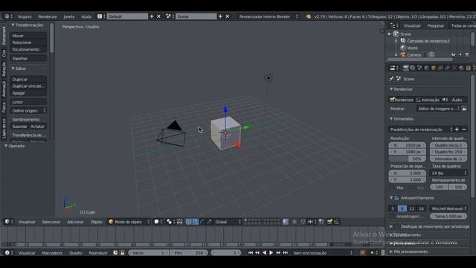Viewport: 476px width, 268px height.
Task: Click the Duplicar button
Action: pyautogui.click(x=28, y=80)
